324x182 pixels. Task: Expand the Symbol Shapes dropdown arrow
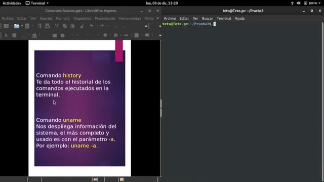pos(121,35)
